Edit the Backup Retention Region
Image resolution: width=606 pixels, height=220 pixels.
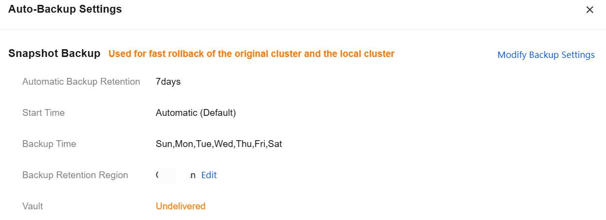point(209,175)
